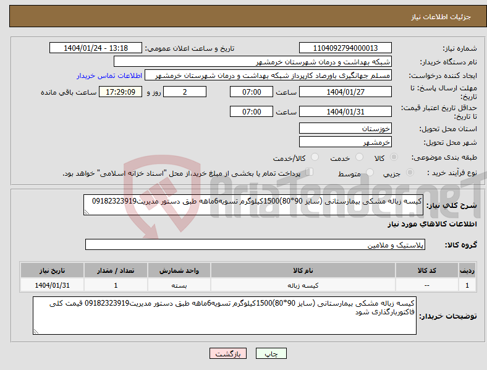Click the delivery city field خرمشهر
The width and height of the screenshot is (487, 370).
click(x=345, y=142)
